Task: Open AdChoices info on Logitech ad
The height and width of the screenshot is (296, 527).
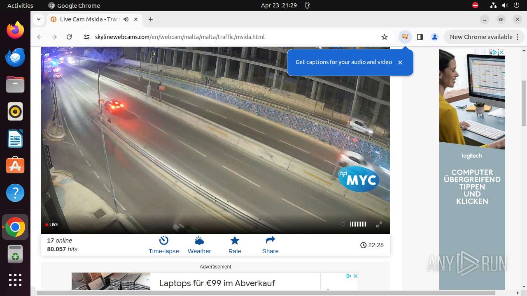Action: click(496, 52)
